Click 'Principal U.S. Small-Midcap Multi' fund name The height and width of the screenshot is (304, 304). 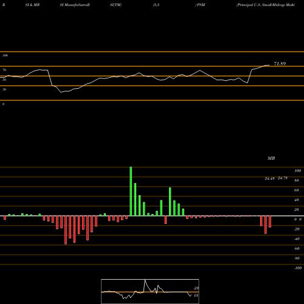(x=266, y=5)
